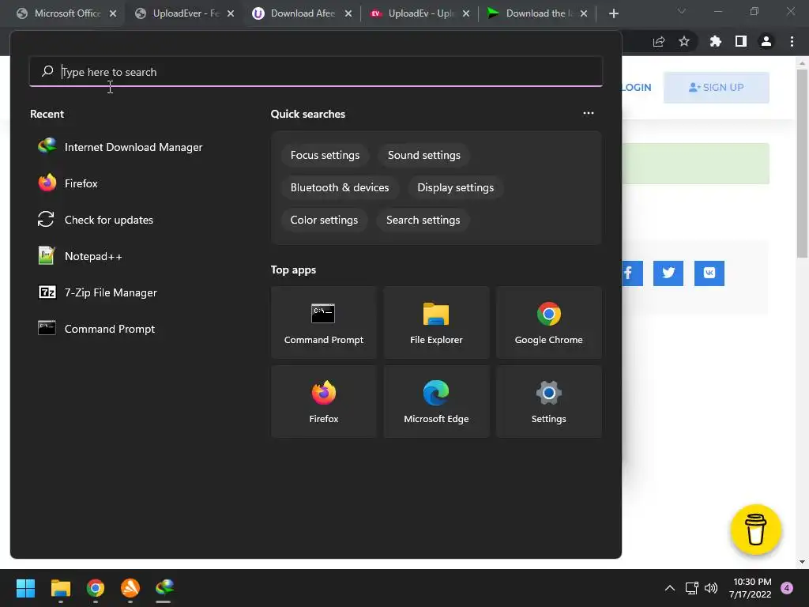
Task: Open Internet Download Manager on the taskbar
Action: coord(164,588)
